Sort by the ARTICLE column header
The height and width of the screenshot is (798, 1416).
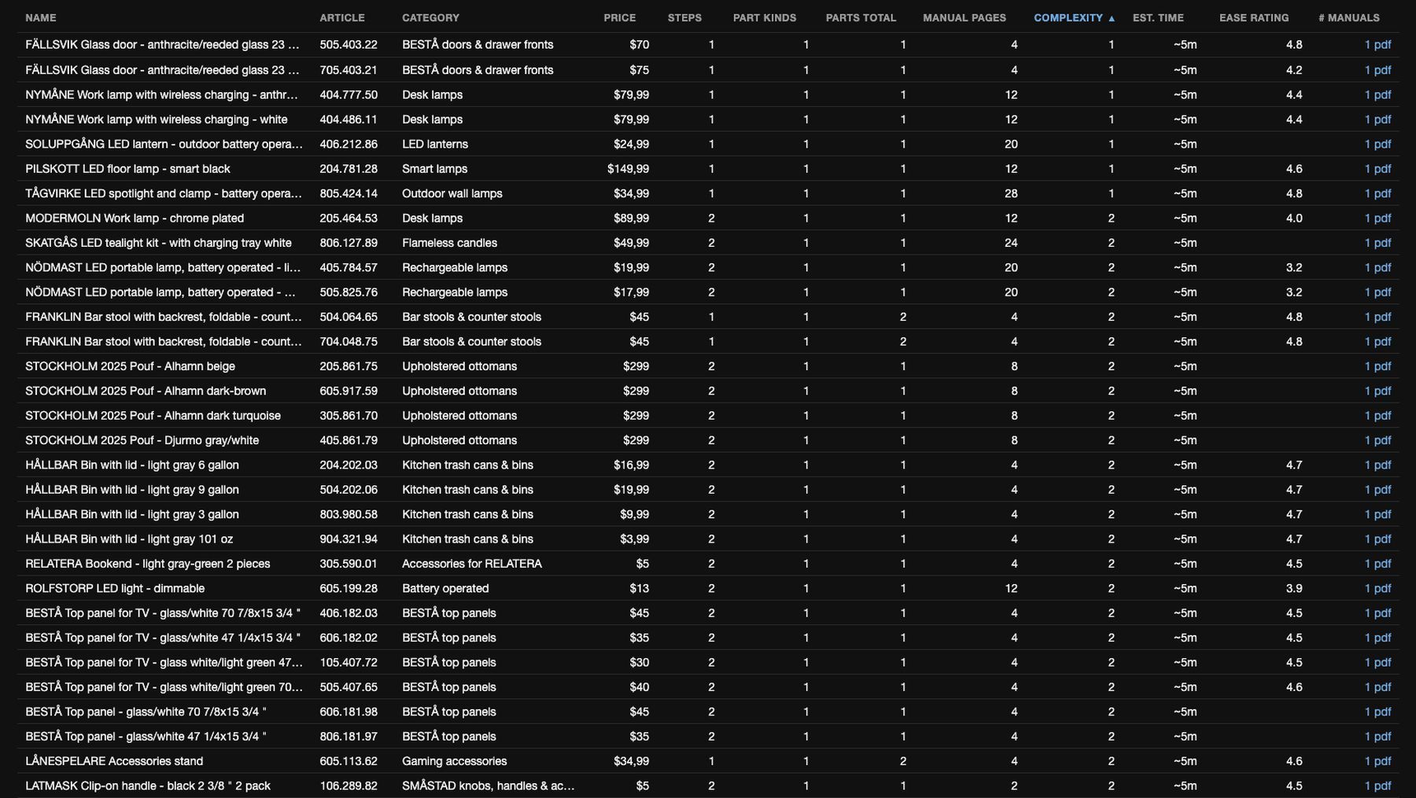[x=342, y=17]
